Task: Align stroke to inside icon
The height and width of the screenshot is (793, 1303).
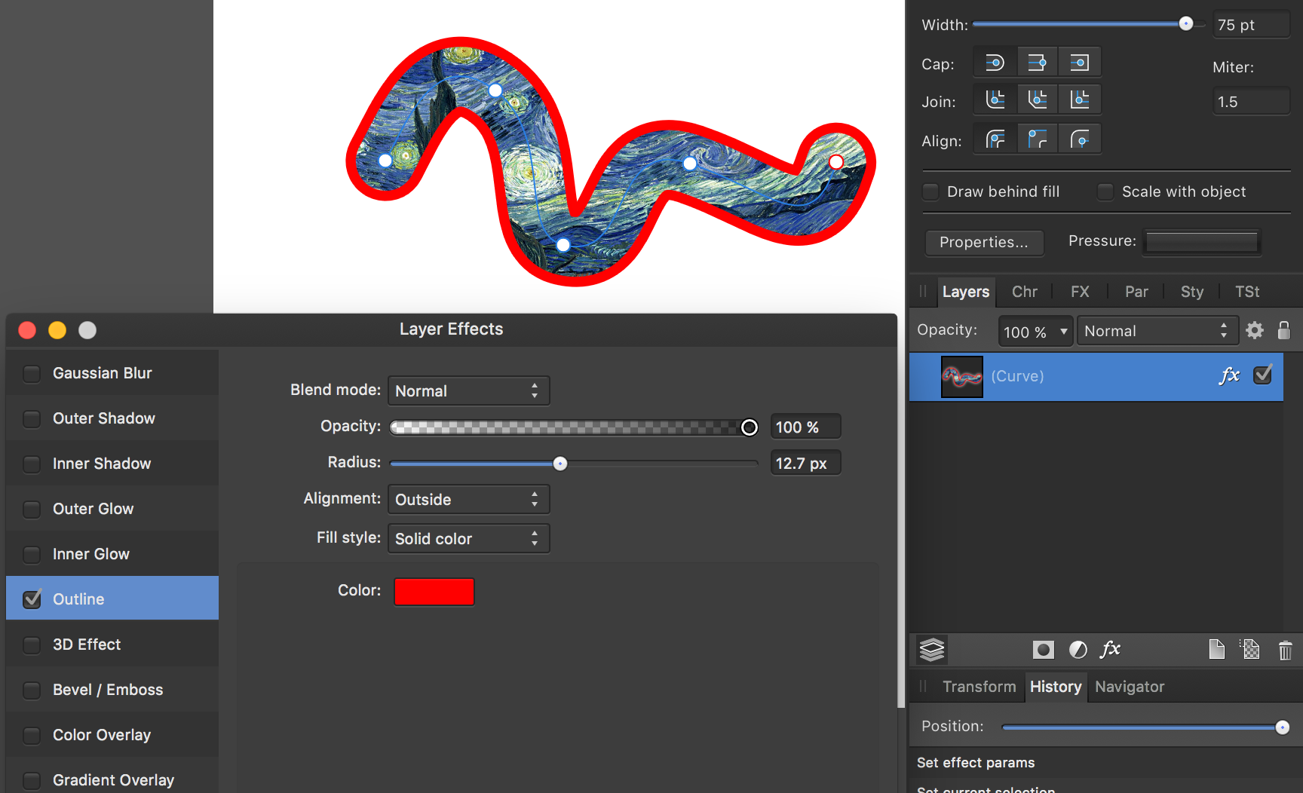Action: tap(1037, 139)
